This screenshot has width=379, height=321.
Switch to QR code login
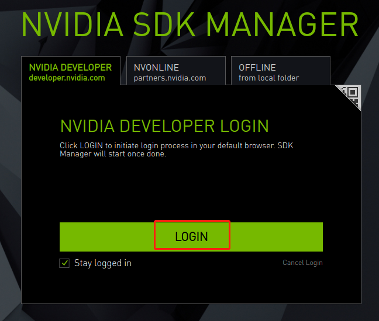[x=351, y=95]
